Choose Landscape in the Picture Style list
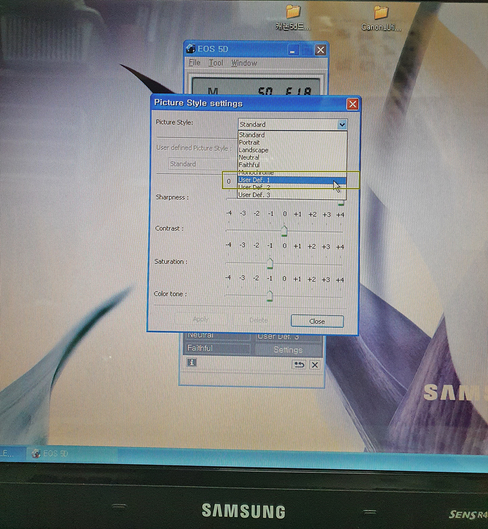The image size is (488, 529). point(292,150)
